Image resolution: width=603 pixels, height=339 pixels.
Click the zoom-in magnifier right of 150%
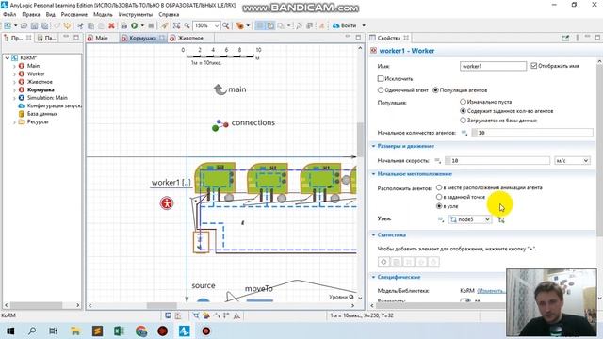point(226,25)
